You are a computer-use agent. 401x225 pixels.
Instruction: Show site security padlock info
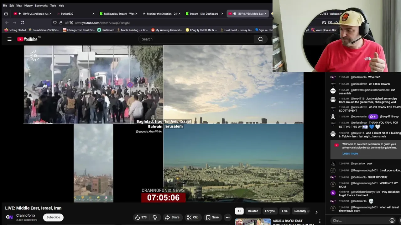[x=61, y=22]
